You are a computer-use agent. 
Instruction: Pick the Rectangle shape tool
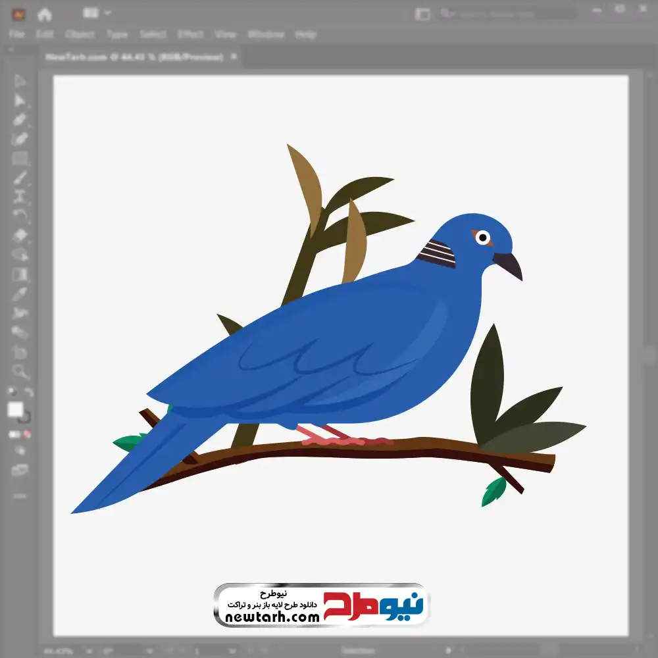pyautogui.click(x=20, y=158)
